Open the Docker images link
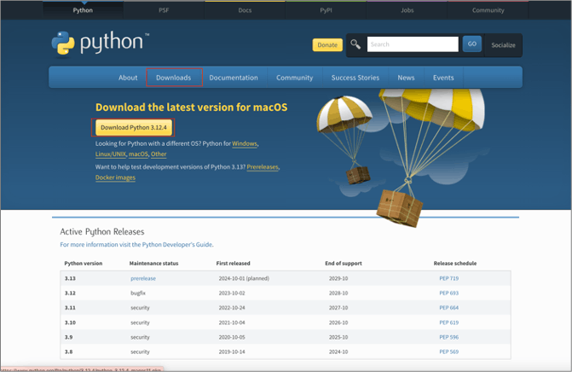 pos(115,177)
